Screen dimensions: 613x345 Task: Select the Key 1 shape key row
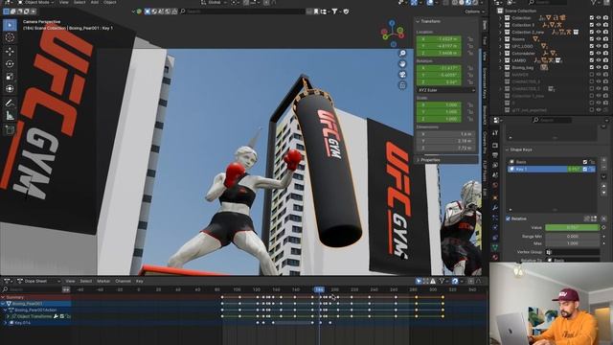click(x=552, y=169)
